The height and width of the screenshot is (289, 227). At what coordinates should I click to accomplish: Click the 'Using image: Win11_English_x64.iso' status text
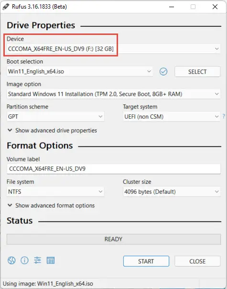click(x=48, y=284)
